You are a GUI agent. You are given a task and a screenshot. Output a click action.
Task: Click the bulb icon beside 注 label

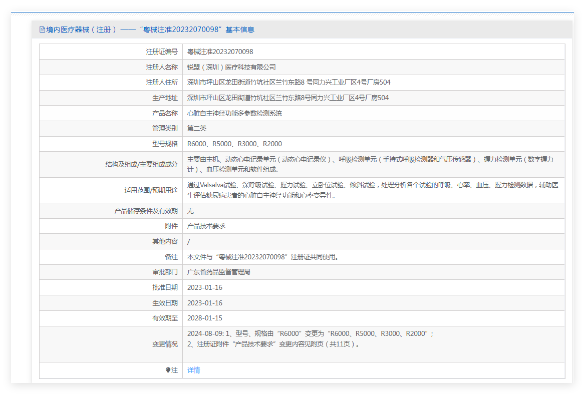[168, 370]
